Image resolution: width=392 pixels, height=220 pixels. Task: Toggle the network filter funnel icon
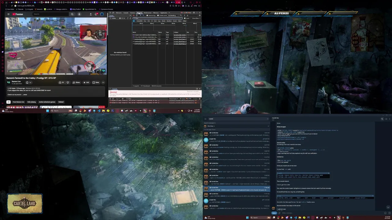pos(141,16)
